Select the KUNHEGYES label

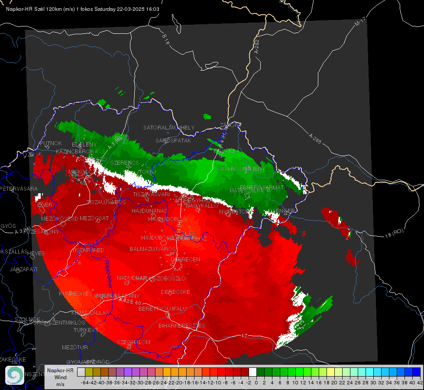pos(75,293)
